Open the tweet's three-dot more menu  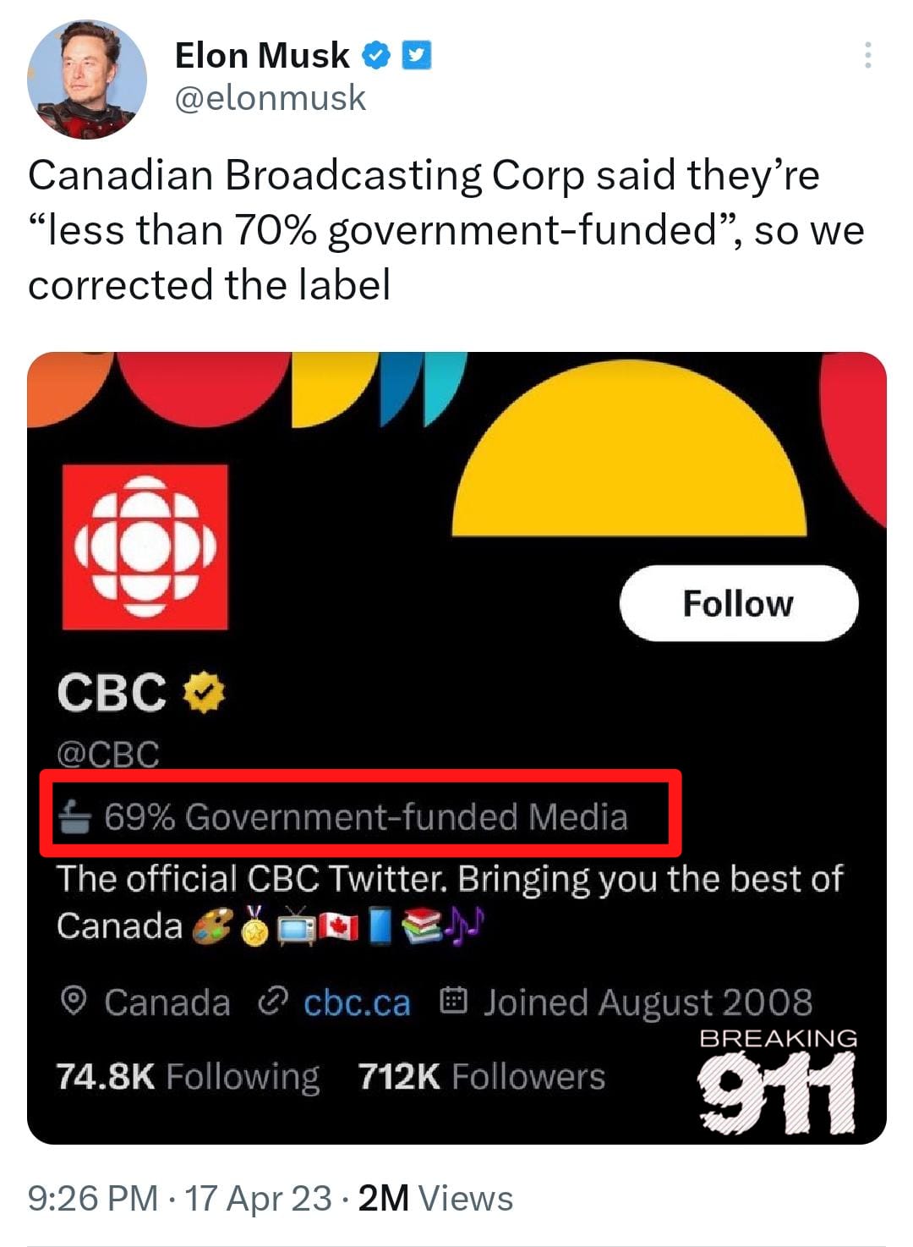point(867,56)
